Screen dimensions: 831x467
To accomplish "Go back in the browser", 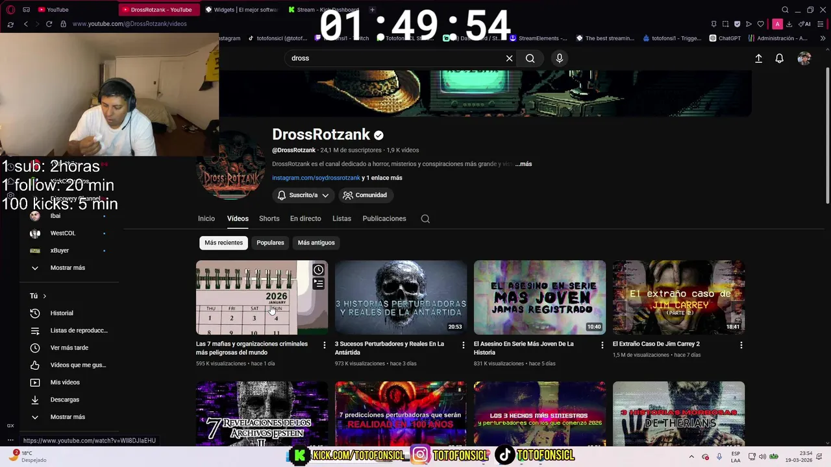I will [26, 24].
